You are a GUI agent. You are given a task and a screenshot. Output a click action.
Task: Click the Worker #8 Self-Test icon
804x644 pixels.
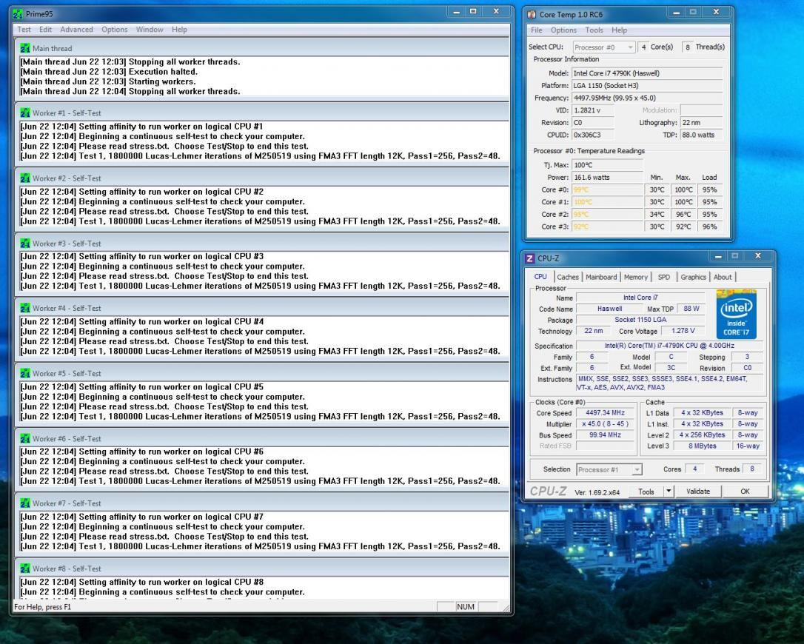[x=25, y=568]
